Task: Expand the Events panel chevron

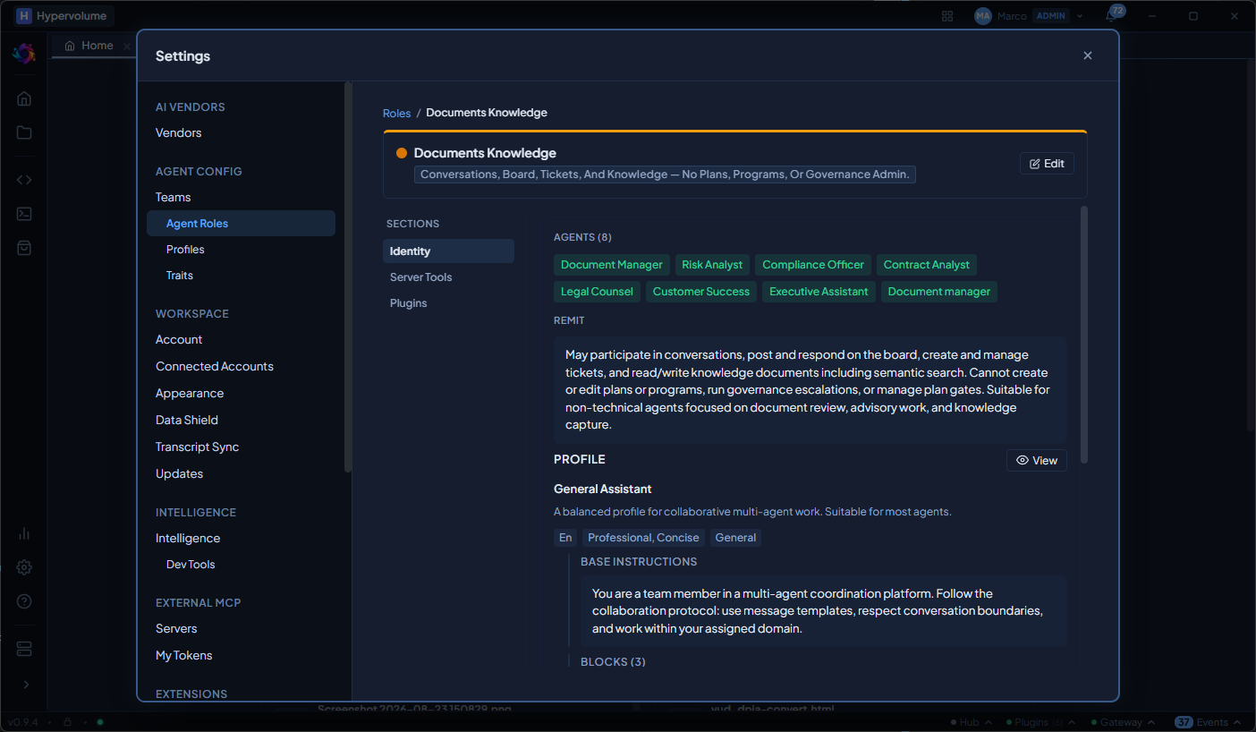Action: click(x=1237, y=722)
